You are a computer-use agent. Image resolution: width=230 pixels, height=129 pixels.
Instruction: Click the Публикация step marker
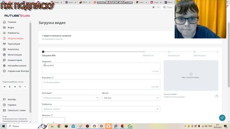(x=194, y=52)
